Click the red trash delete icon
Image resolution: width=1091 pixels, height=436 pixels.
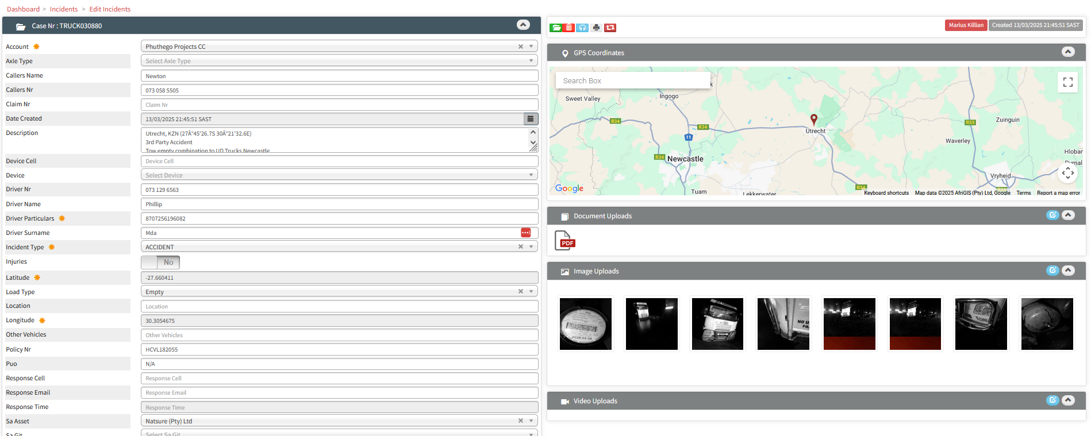[x=568, y=28]
